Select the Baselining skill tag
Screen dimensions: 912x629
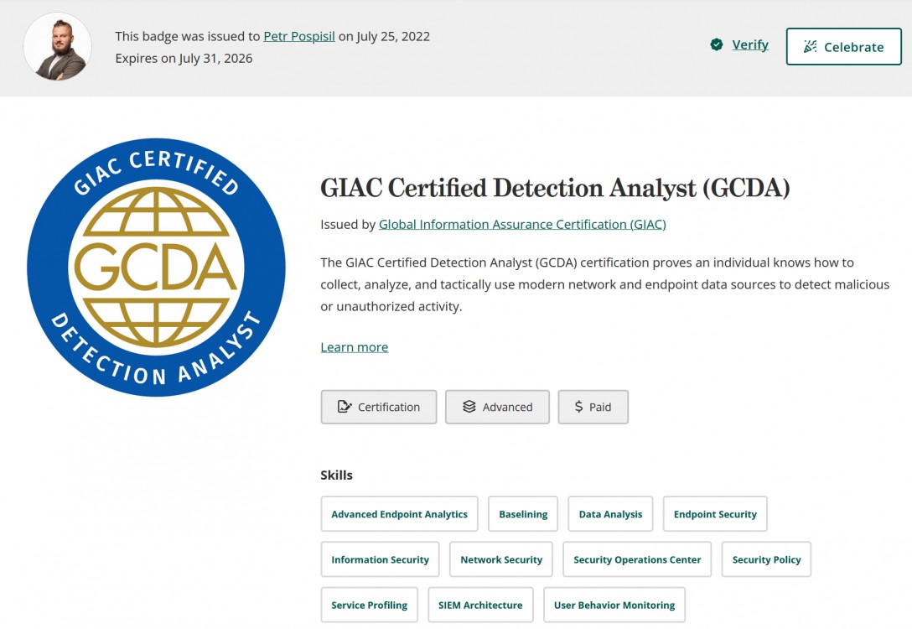coord(523,514)
